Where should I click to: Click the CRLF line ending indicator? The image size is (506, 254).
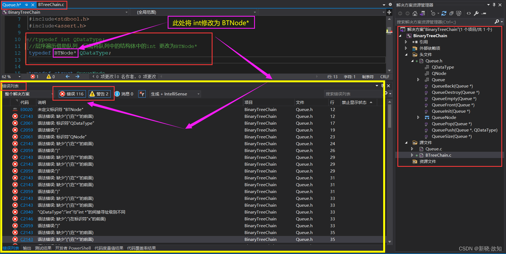coord(385,77)
